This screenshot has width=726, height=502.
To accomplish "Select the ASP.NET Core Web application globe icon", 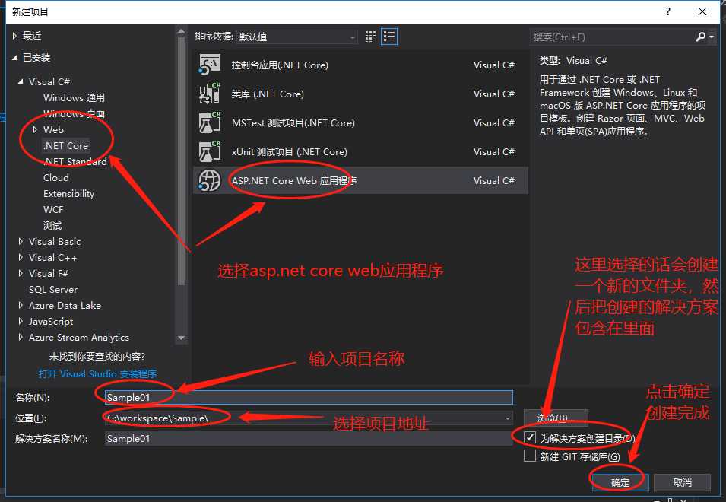I will pyautogui.click(x=210, y=180).
